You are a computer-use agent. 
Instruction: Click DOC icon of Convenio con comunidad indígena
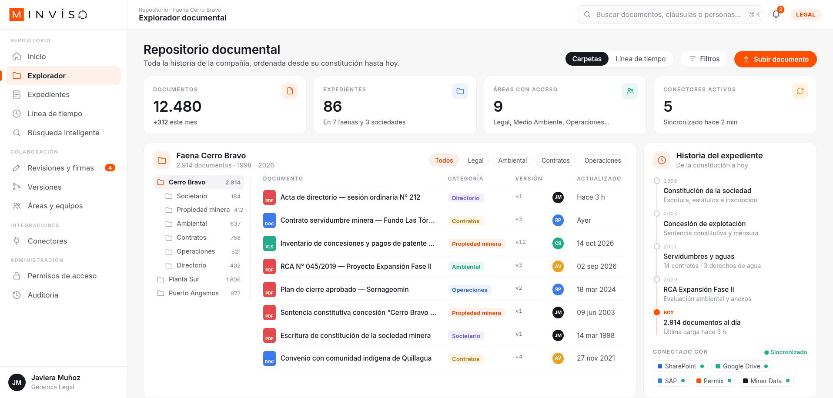[269, 358]
